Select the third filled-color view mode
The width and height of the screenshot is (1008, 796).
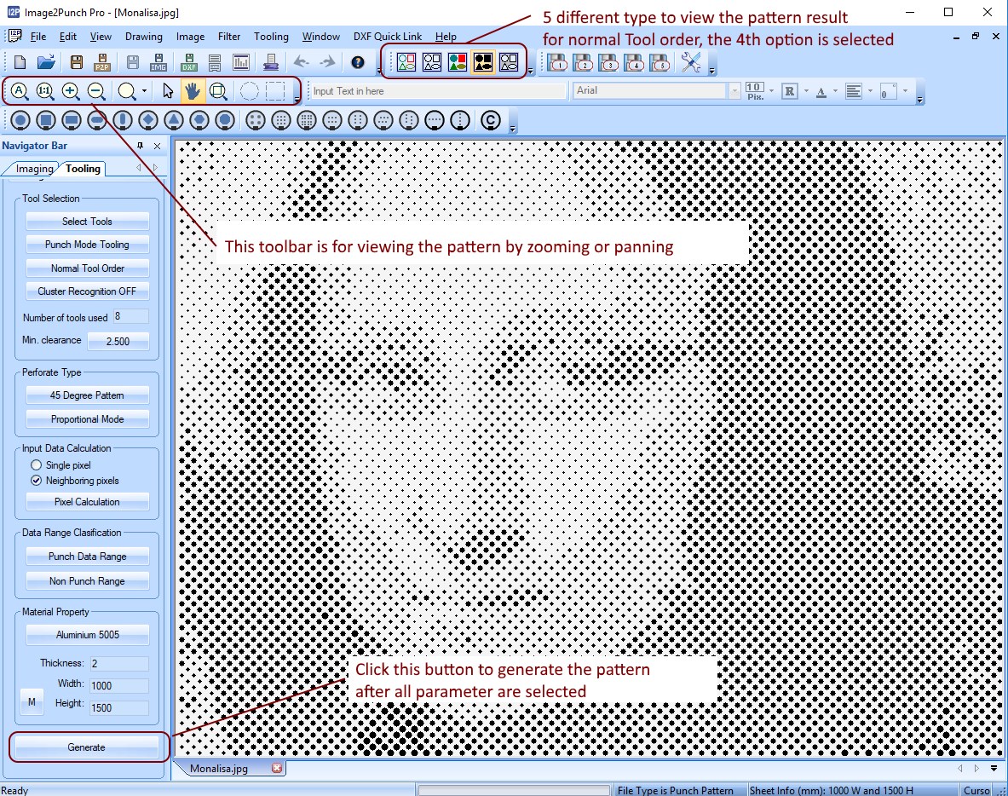pyautogui.click(x=457, y=62)
